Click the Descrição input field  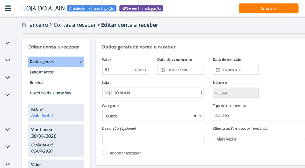pos(152,139)
